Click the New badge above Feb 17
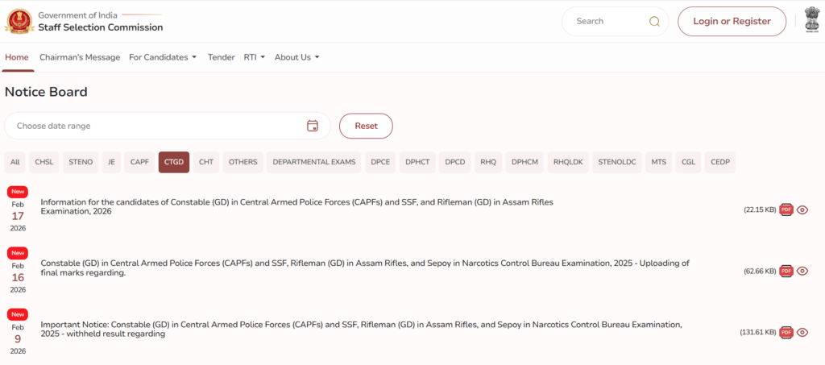The width and height of the screenshot is (825, 365). pyautogui.click(x=18, y=192)
